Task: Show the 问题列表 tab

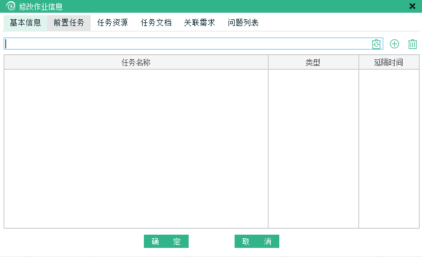Action: tap(243, 23)
